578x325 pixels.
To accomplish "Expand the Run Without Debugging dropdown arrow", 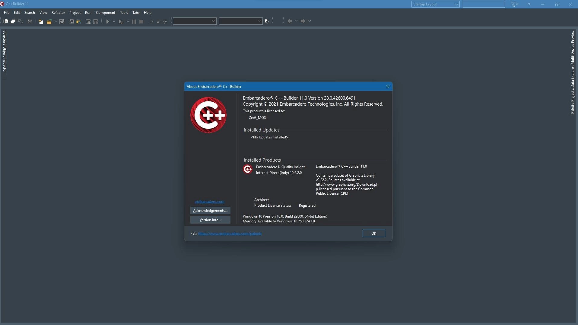I will 128,21.
